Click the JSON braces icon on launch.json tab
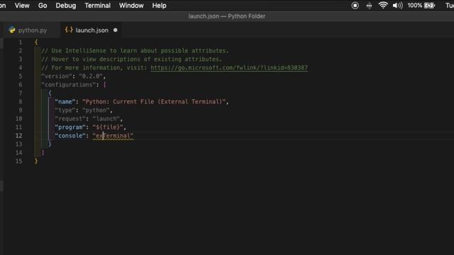This screenshot has height=255, width=454. [x=69, y=30]
